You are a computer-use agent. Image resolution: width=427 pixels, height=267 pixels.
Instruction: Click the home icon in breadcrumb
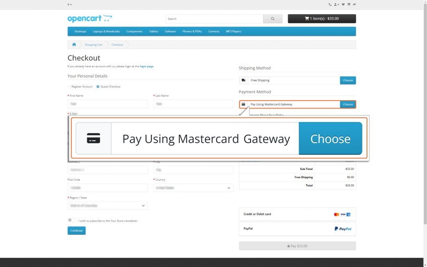74,45
